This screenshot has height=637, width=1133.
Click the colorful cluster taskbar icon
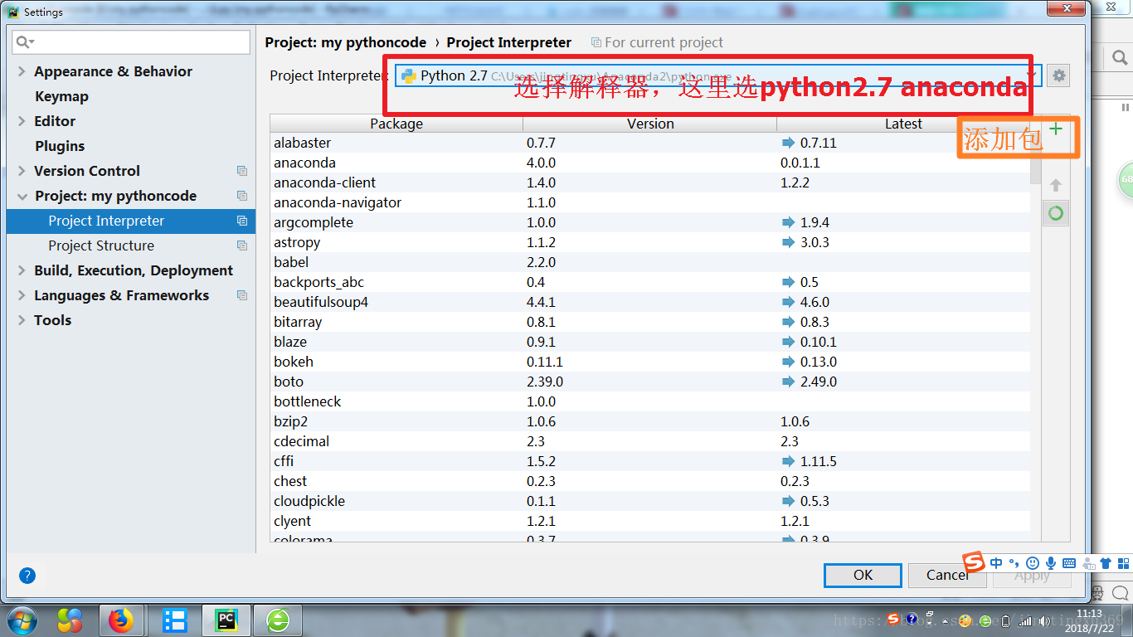tap(71, 620)
